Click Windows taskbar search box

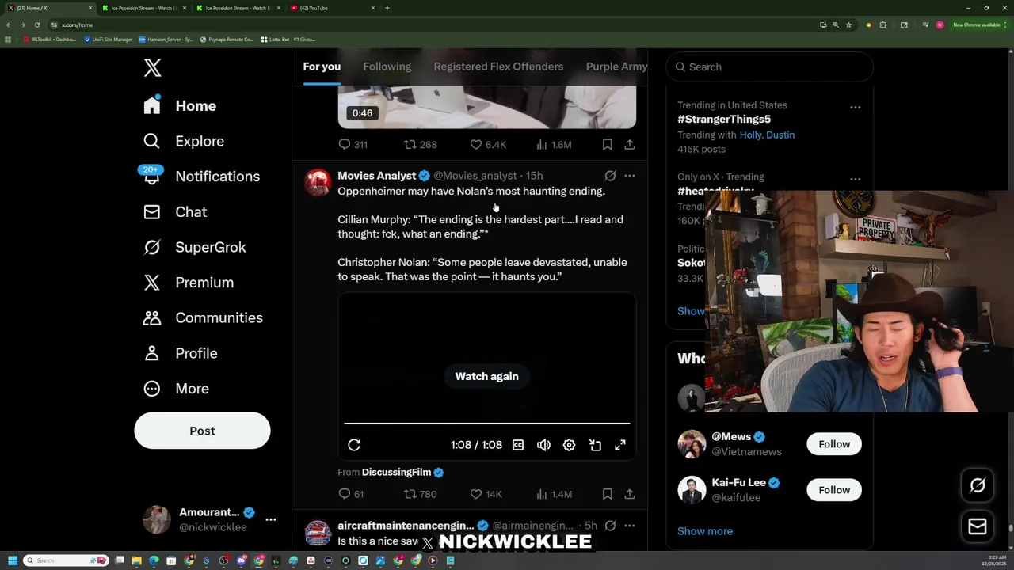[x=65, y=560]
